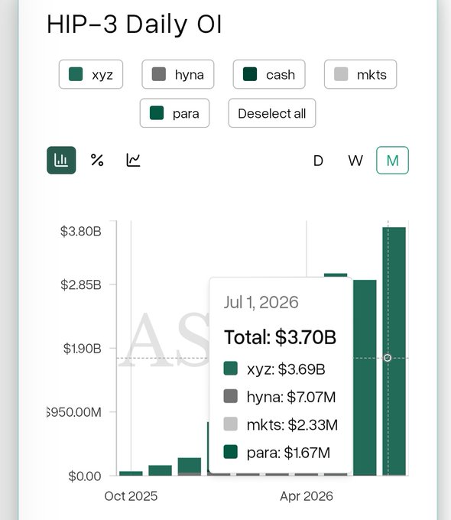The image size is (451, 520).
Task: Click the Total: $3.70B text
Action: click(x=281, y=337)
